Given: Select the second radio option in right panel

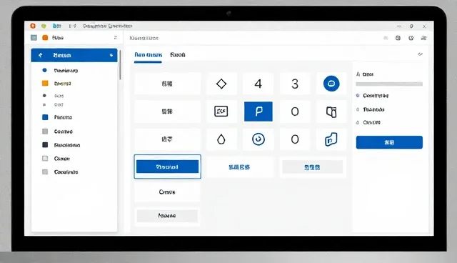Looking at the screenshot, I should click(358, 109).
